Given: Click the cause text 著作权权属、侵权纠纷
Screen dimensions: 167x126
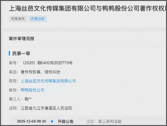Looking at the screenshot, I should click(40, 72).
